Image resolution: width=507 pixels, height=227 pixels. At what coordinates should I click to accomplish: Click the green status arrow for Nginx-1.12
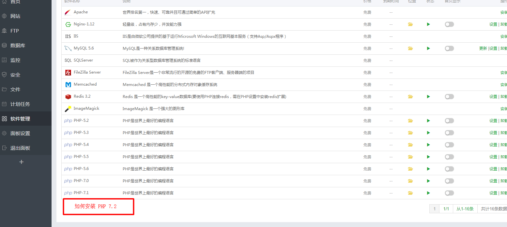coord(428,24)
